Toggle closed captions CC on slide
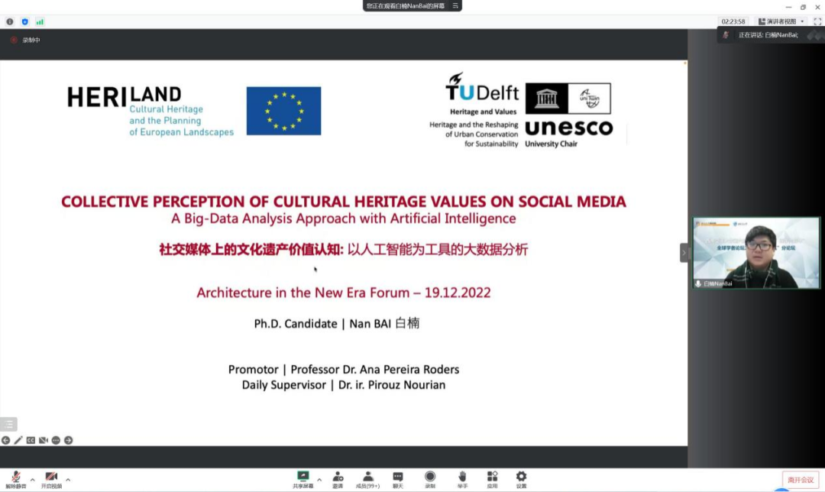825x492 pixels. pyautogui.click(x=31, y=440)
